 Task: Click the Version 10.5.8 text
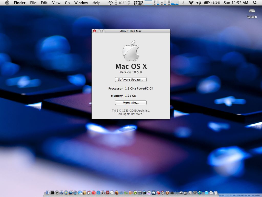[x=131, y=72]
